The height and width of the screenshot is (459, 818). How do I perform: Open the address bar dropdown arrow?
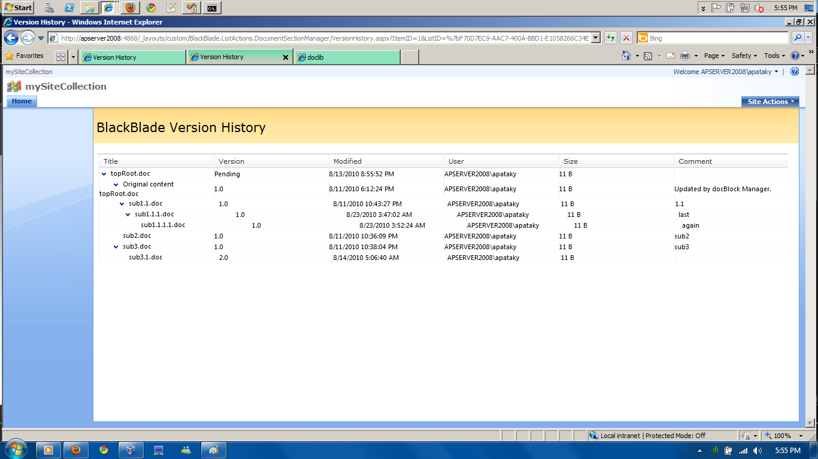(595, 38)
